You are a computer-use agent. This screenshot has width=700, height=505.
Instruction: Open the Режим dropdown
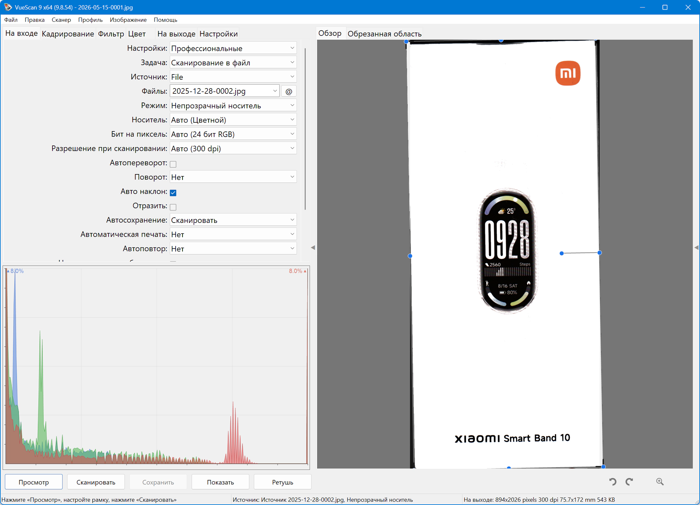point(233,105)
